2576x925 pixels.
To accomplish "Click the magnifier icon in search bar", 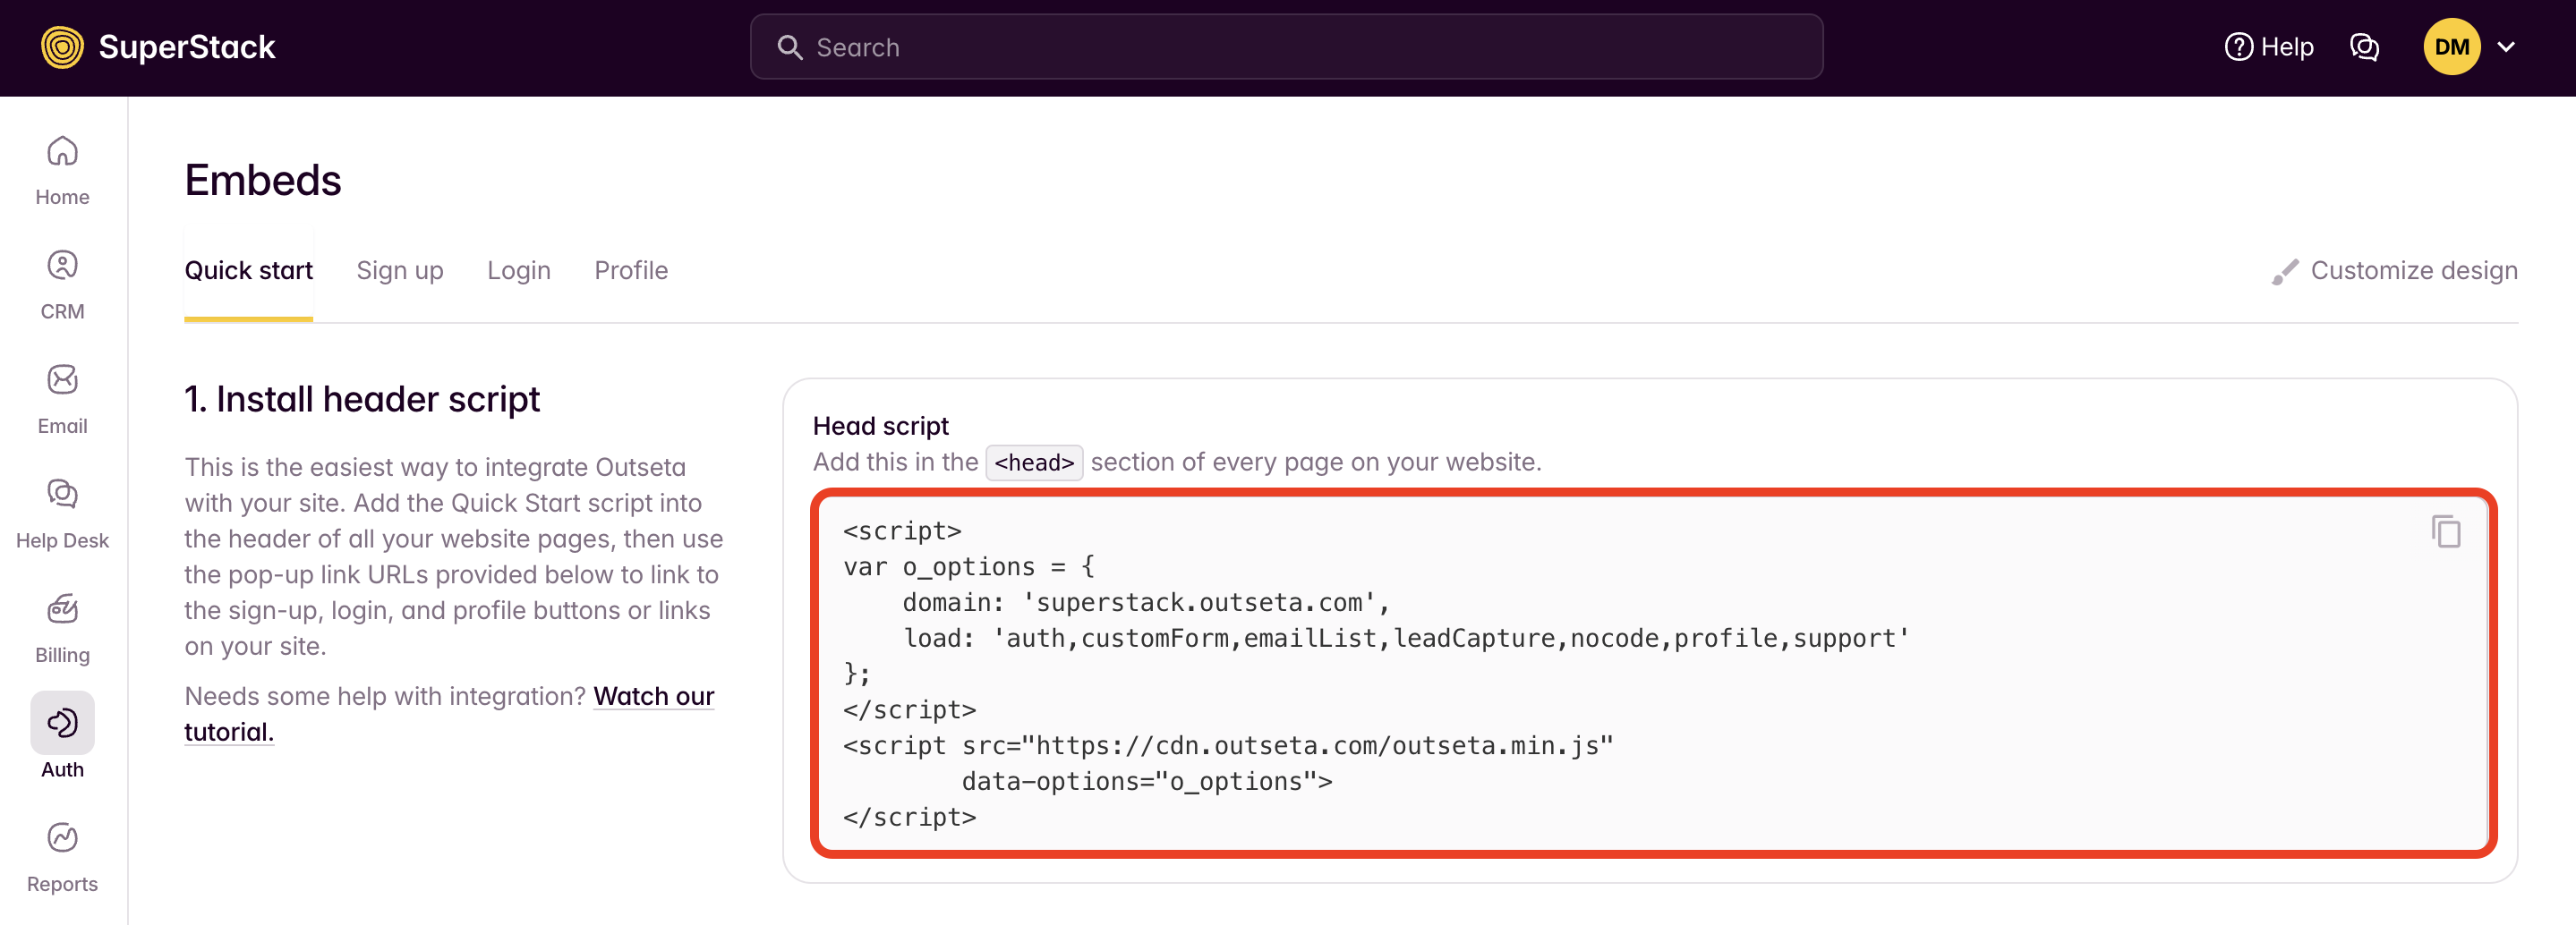I will pyautogui.click(x=789, y=47).
